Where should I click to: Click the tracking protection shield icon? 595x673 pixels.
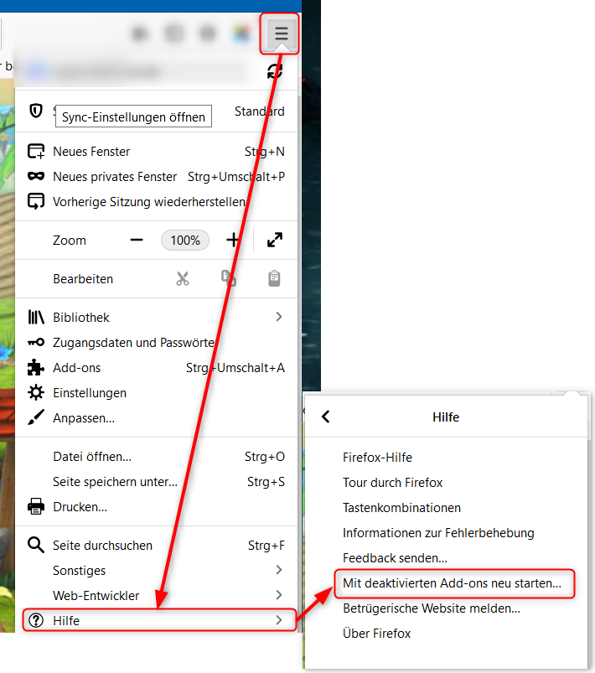click(36, 111)
